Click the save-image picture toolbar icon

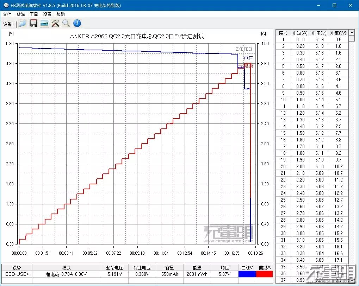44,23
